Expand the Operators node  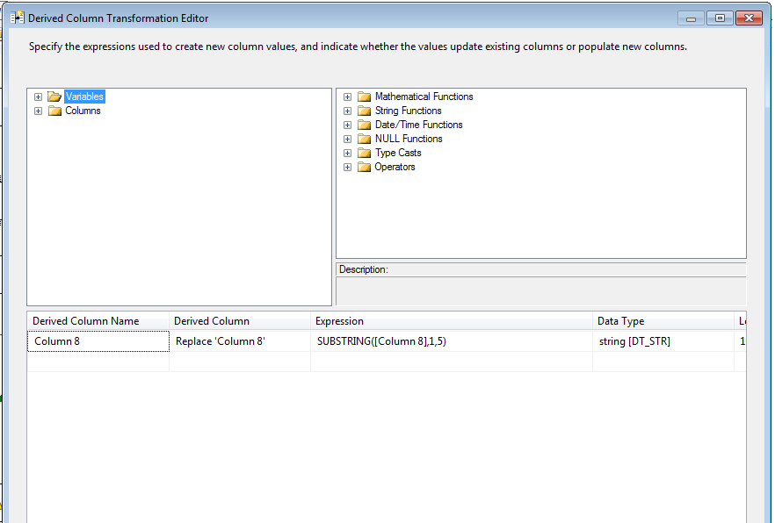pyautogui.click(x=348, y=167)
